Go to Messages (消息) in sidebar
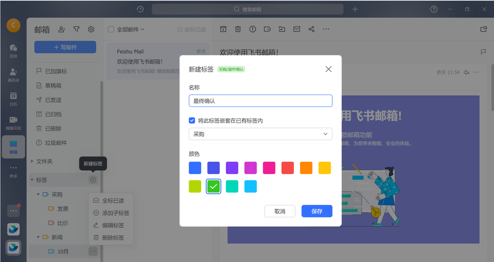 click(x=14, y=51)
